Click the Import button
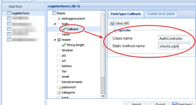This screenshot has height=105, width=196. (134, 103)
